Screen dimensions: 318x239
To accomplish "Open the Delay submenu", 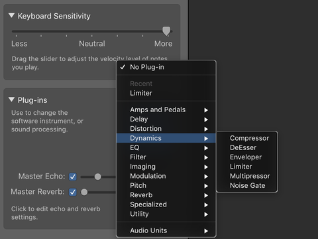I will pos(166,119).
